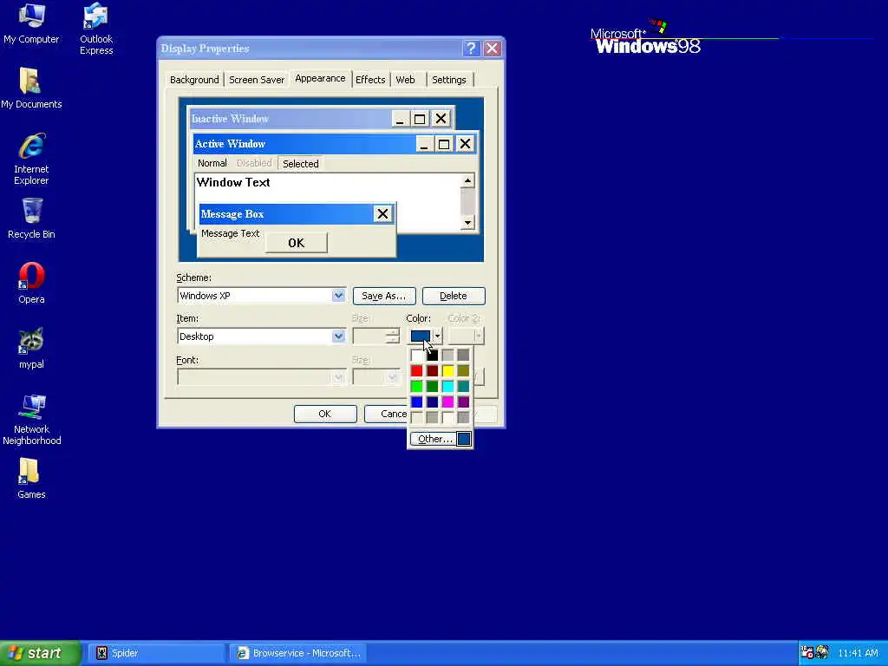Click Window Text in preview
This screenshot has width=888, height=666.
coord(233,182)
